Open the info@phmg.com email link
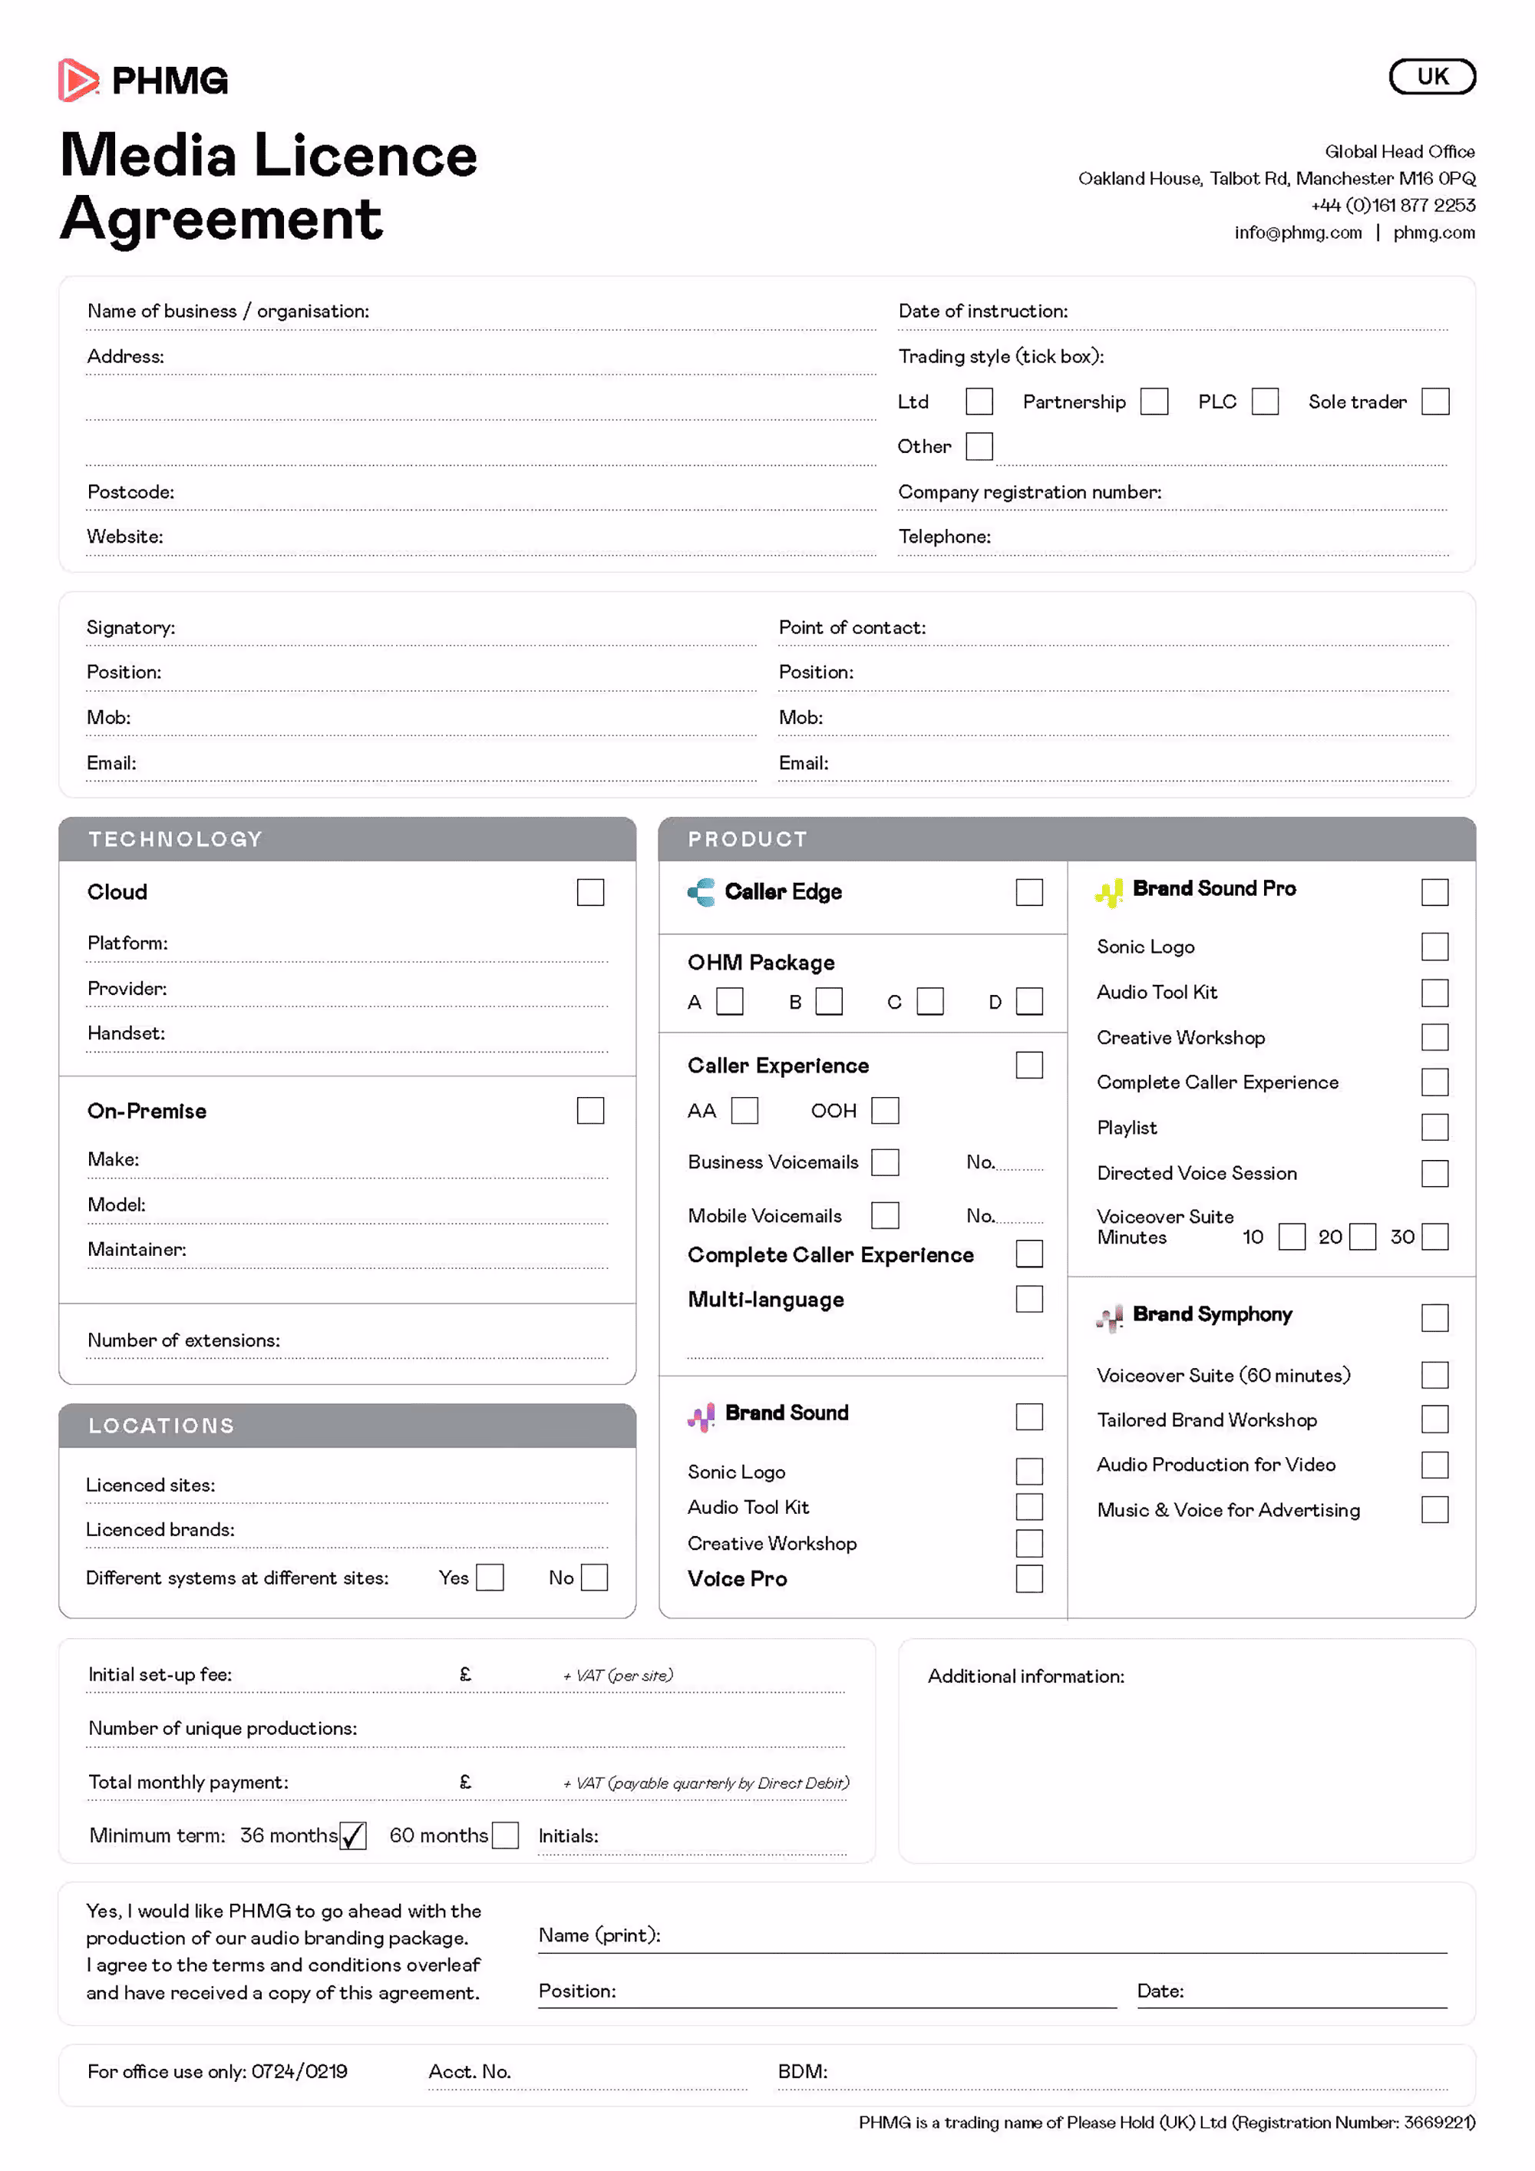The width and height of the screenshot is (1535, 2171). pyautogui.click(x=1298, y=233)
